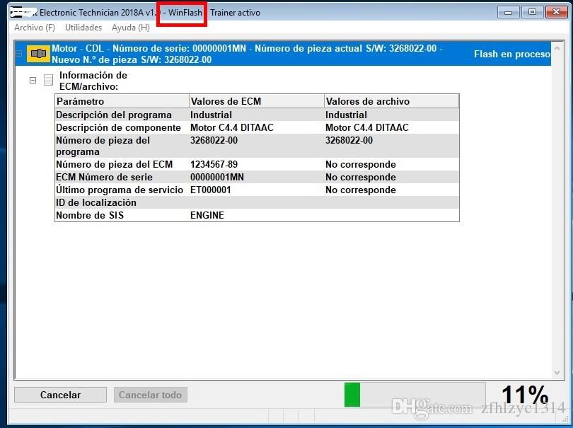573x428 pixels.
Task: Click the document icon beside Información de ECM/archivo
Action: coord(48,80)
